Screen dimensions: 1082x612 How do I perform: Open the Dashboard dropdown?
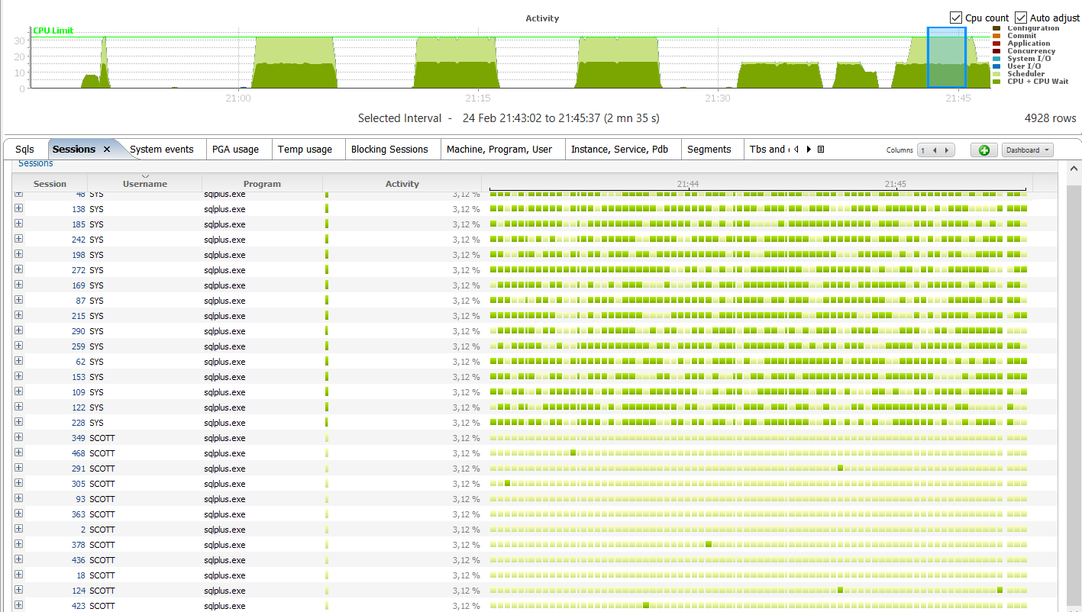(x=1027, y=150)
